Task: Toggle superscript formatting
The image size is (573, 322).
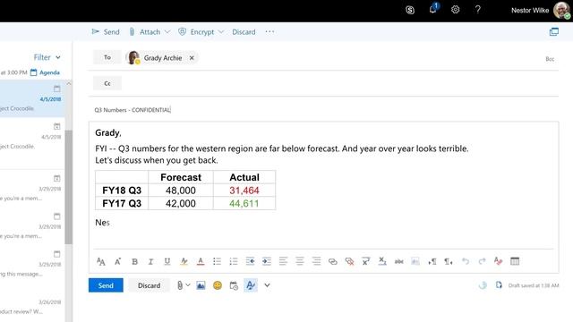Action: [366, 261]
